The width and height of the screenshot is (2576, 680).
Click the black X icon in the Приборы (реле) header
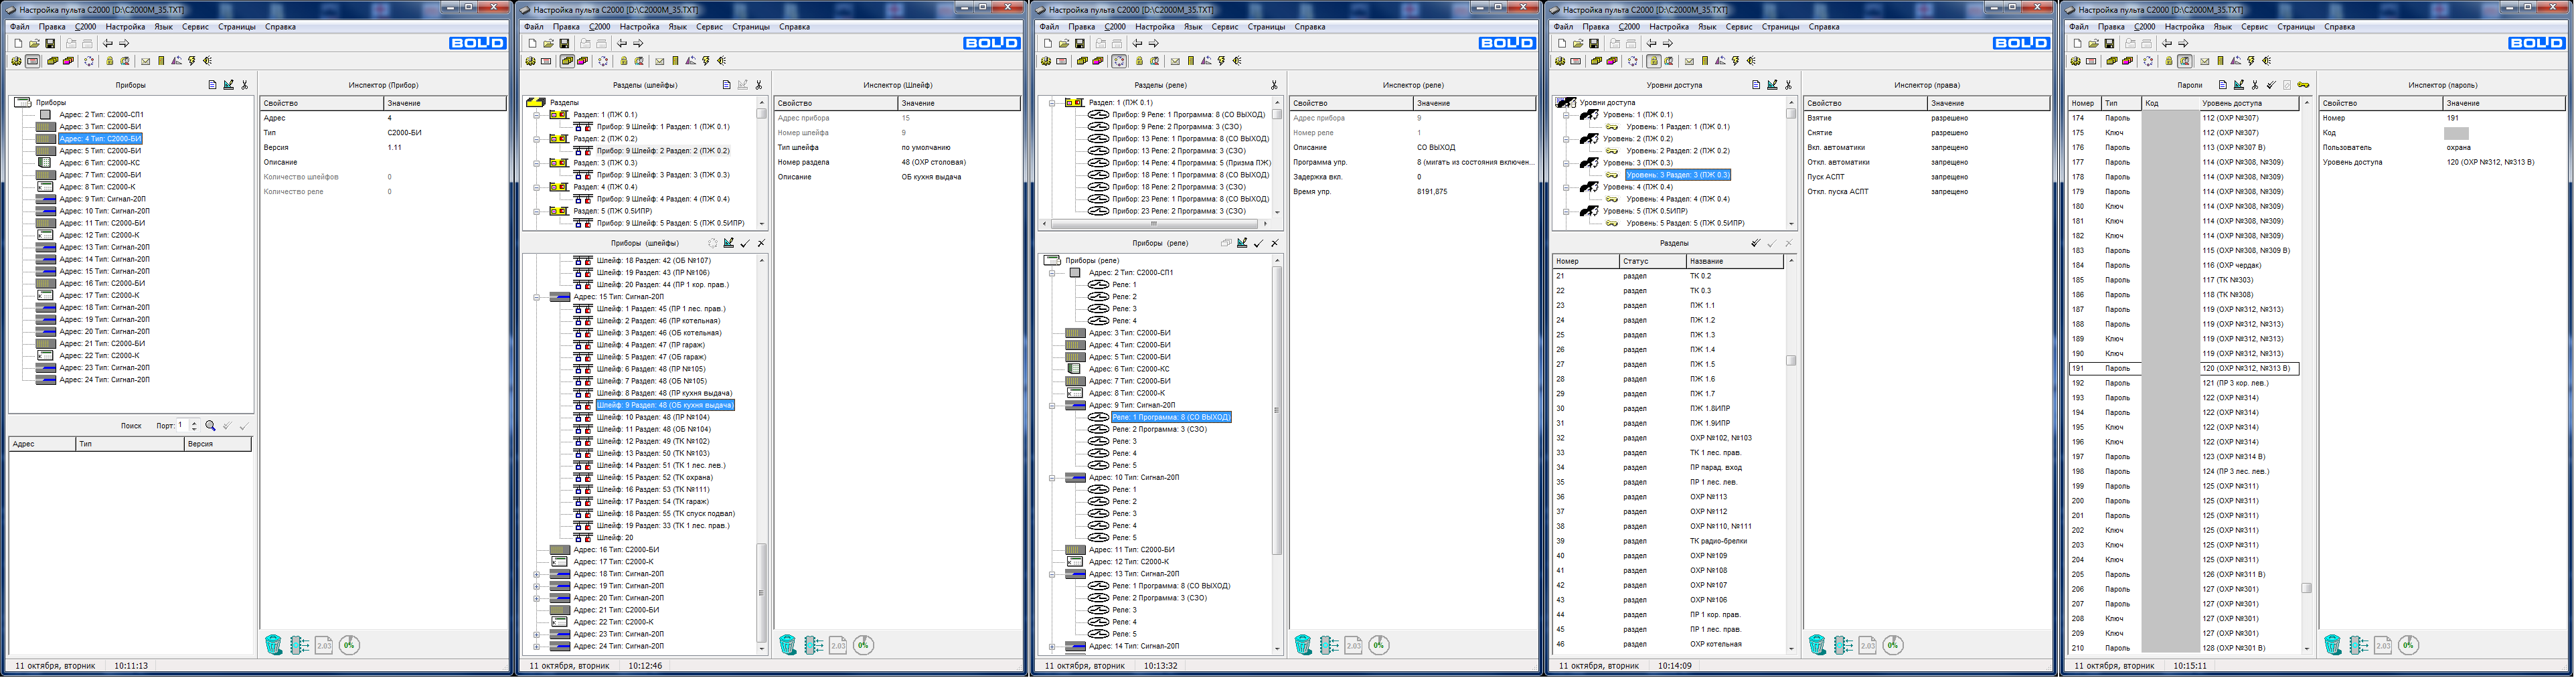pyautogui.click(x=1274, y=243)
